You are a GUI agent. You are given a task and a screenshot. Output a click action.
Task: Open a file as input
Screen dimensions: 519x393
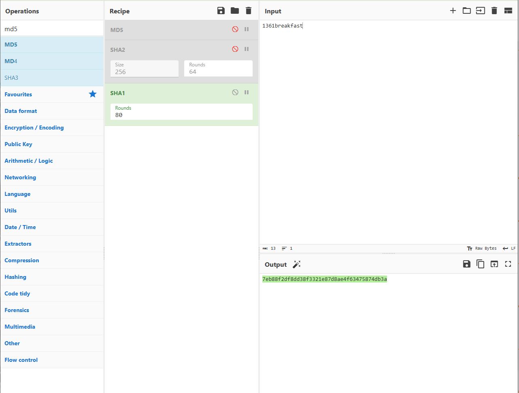tap(466, 11)
